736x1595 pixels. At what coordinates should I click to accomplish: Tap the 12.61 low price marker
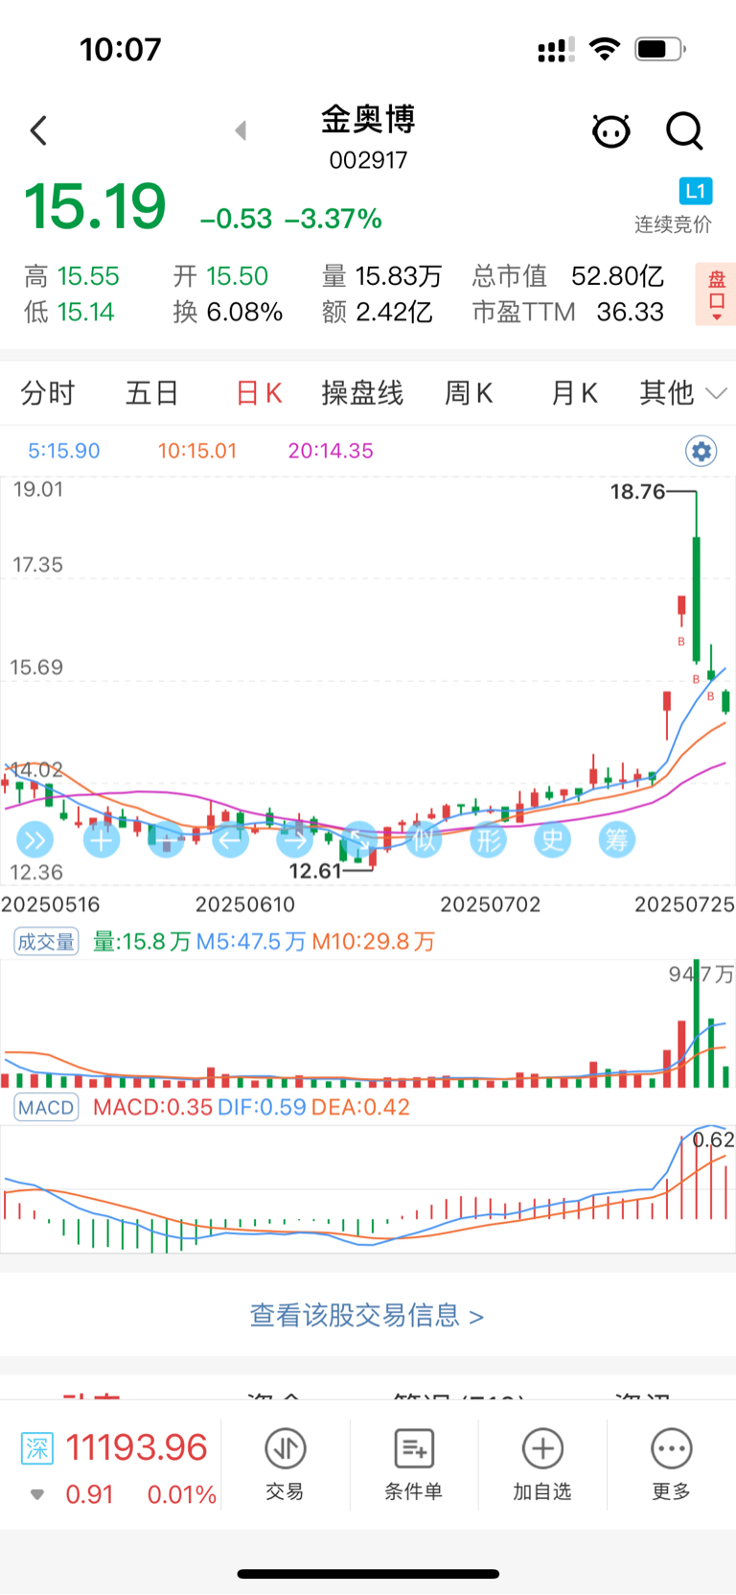click(x=315, y=871)
